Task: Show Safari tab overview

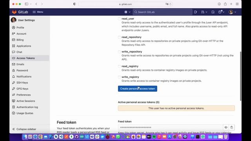Action: click(237, 4)
